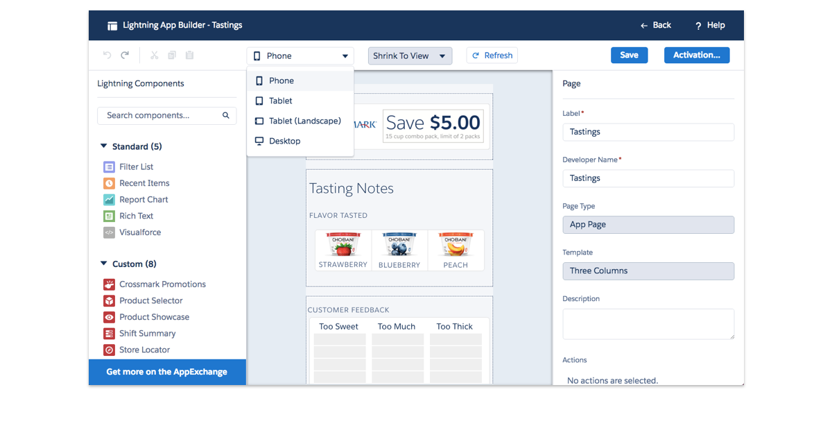This screenshot has height=444, width=832.
Task: Click the Developer Name input field
Action: tap(648, 178)
